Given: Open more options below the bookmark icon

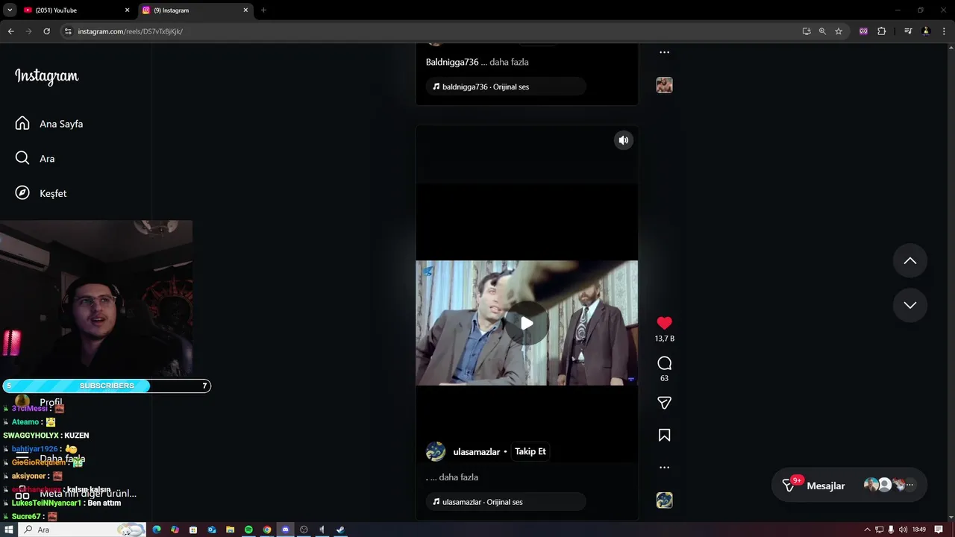Looking at the screenshot, I should 664,468.
